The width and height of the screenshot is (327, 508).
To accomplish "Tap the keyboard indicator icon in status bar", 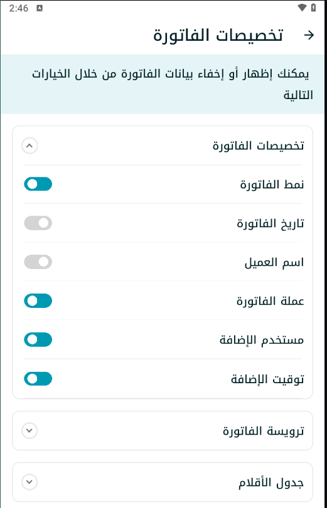I will click(40, 8).
